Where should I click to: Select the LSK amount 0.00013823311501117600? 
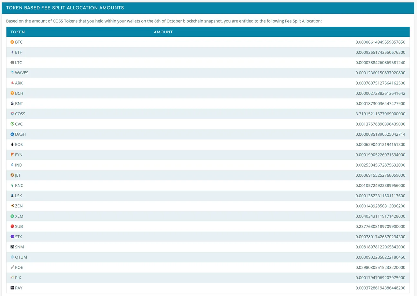380,196
